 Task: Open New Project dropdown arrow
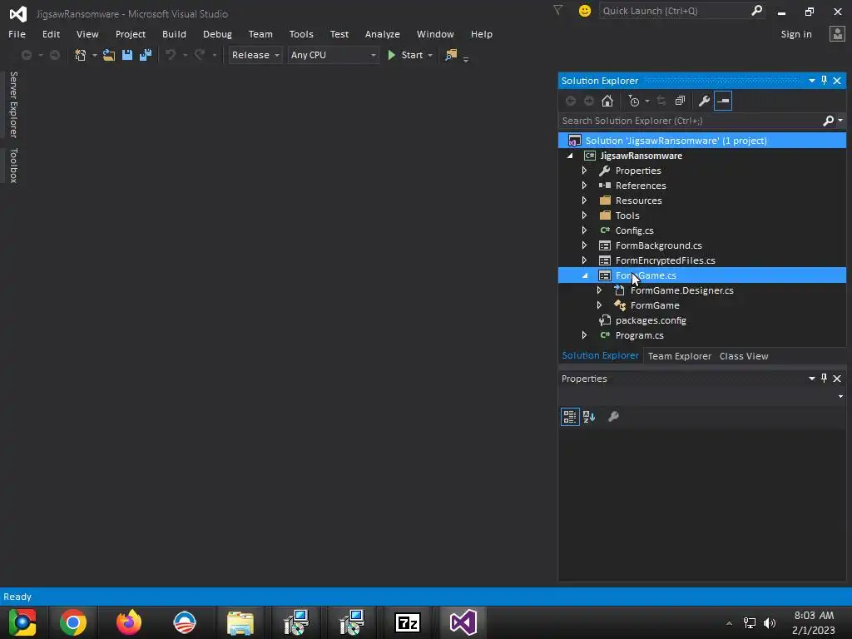[95, 56]
